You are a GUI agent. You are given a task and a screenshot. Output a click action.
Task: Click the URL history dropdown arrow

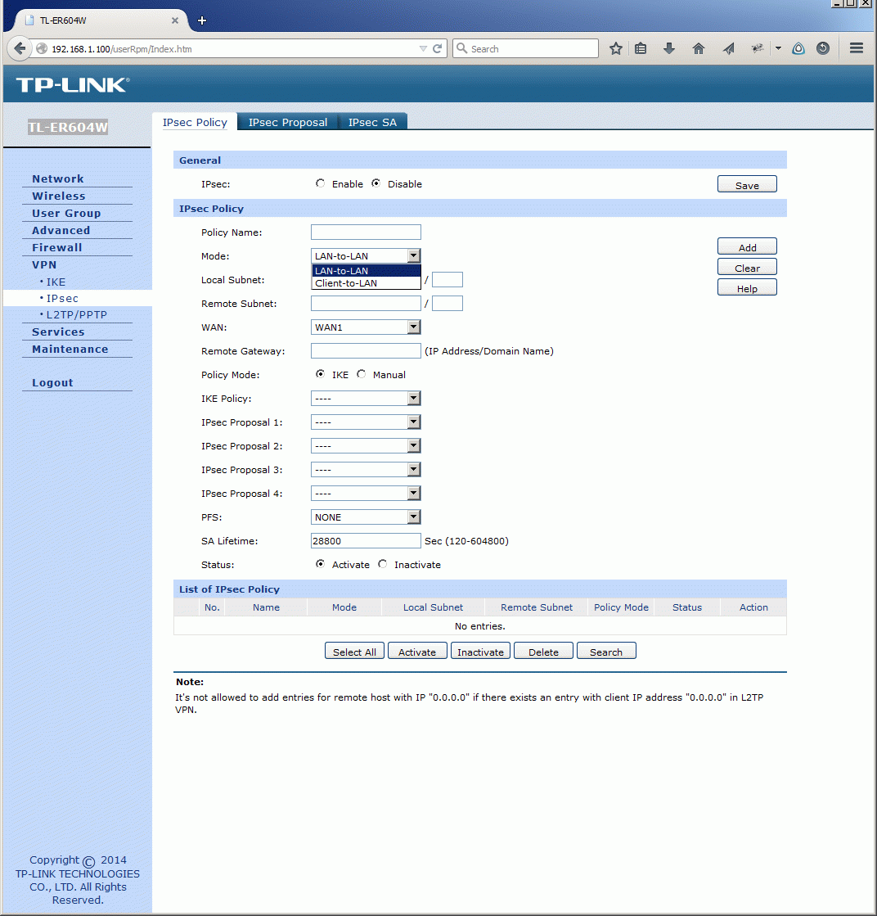coord(423,48)
